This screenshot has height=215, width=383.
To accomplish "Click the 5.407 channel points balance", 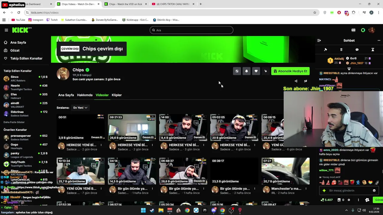I will [326, 200].
